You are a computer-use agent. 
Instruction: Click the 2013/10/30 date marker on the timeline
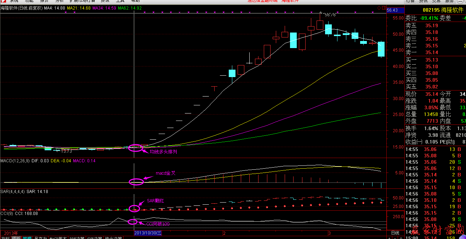(148, 233)
